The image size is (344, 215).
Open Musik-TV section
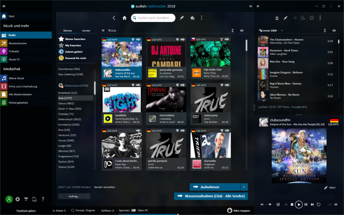pyautogui.click(x=26, y=59)
